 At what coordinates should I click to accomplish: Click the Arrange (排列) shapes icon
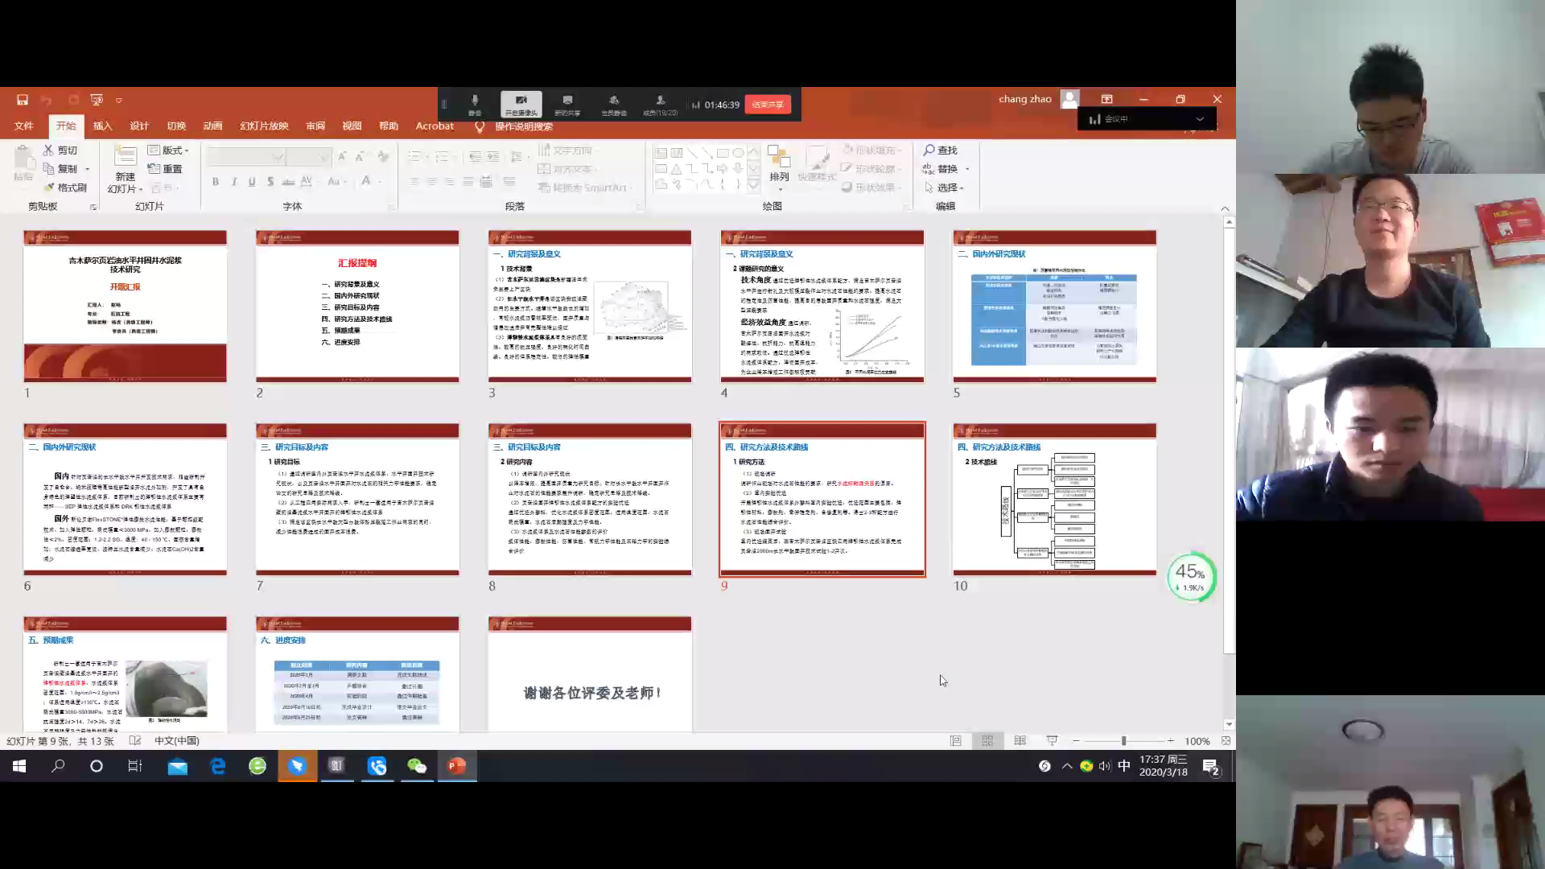[778, 157]
